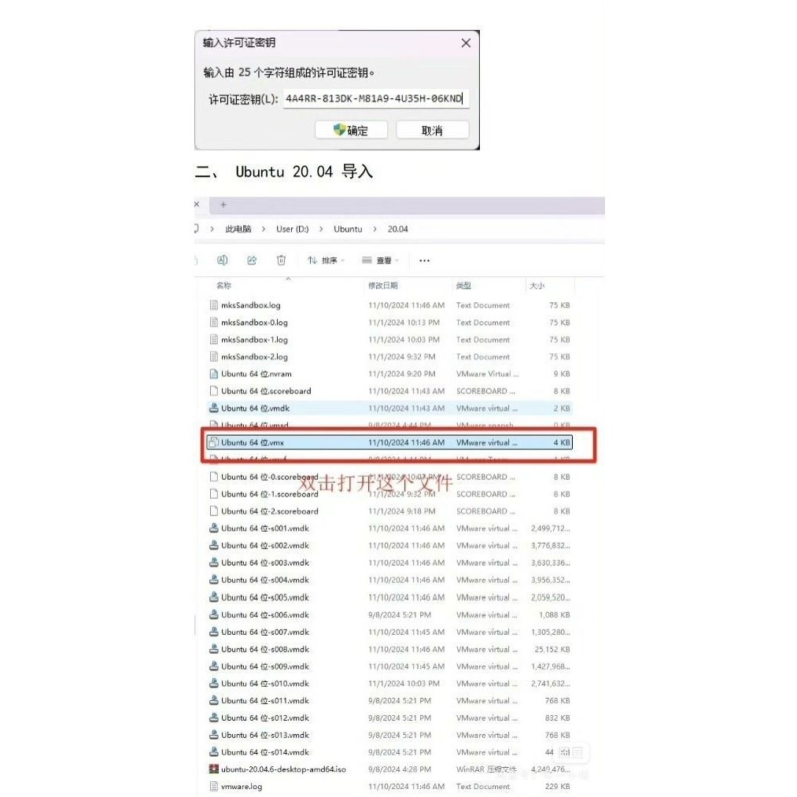Viewport: 797px width, 797px height.
Task: Select the mksSandbox-2.log file
Action: 256,356
